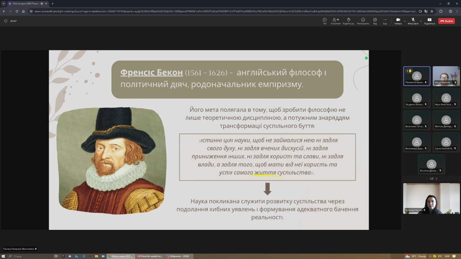
Task: Open the Ещё more options menu
Action: click(x=385, y=21)
